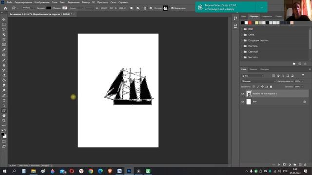This screenshot has height=175, width=312.
Task: Select the Zoom magnifier tool
Action: click(x=4, y=121)
